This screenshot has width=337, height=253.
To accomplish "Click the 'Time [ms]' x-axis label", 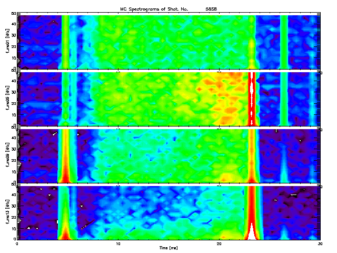I will tap(168, 247).
